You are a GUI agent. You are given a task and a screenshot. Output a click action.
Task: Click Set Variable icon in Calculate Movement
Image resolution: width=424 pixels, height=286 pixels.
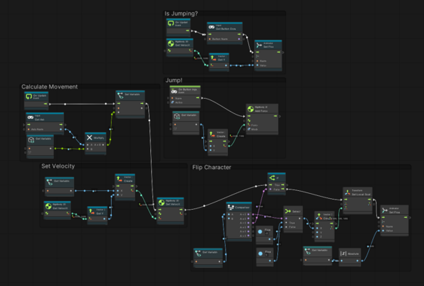coord(121,95)
